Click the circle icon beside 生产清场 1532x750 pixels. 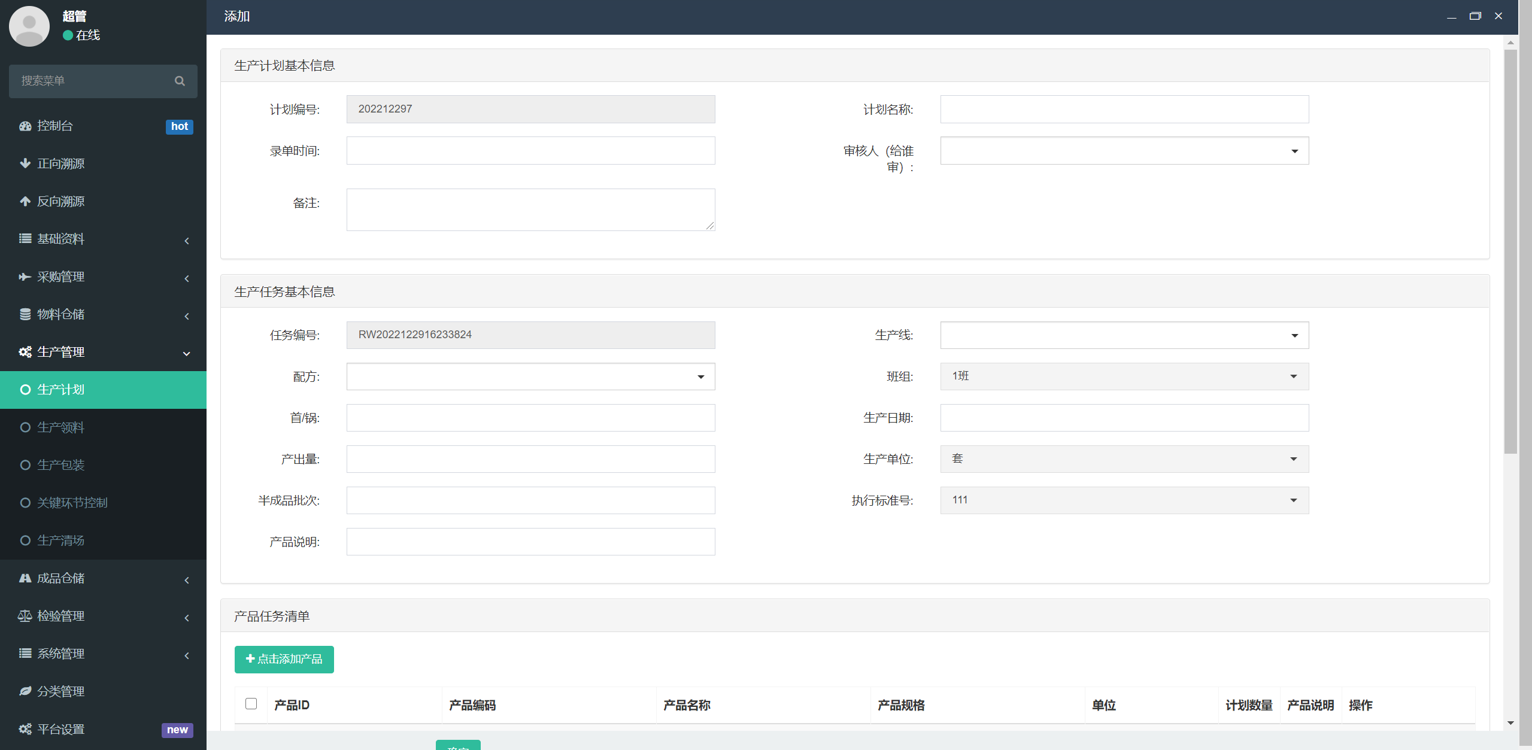25,541
